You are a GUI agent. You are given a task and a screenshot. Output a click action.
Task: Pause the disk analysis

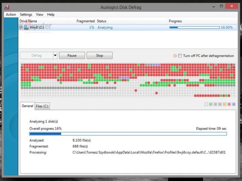click(x=72, y=55)
